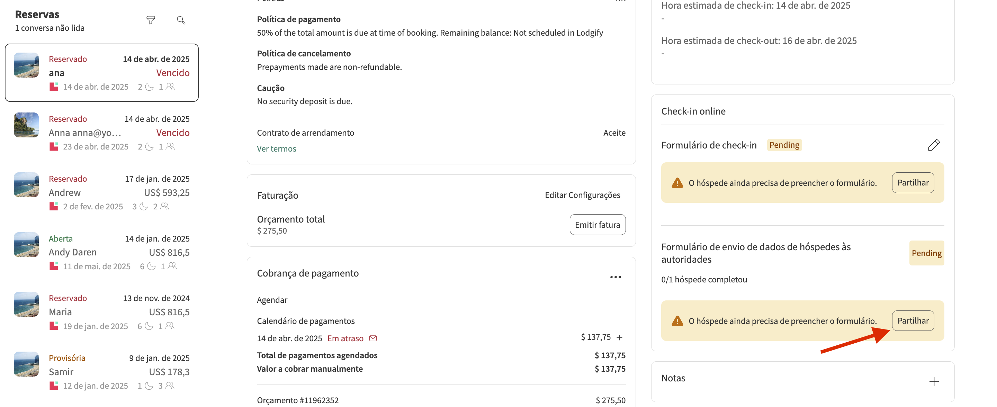The height and width of the screenshot is (407, 997).
Task: Share the check-in form via Partilhar
Action: coord(913,183)
